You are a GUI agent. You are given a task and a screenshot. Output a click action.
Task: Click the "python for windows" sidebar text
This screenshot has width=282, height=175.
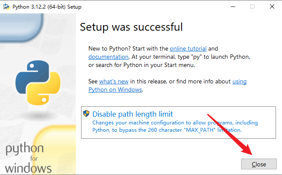pos(27,158)
